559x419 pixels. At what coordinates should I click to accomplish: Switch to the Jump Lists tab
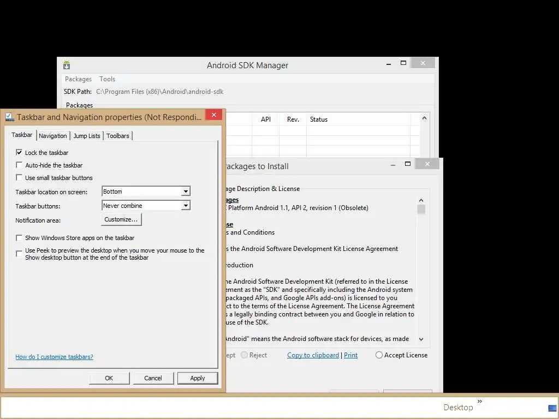tap(87, 136)
